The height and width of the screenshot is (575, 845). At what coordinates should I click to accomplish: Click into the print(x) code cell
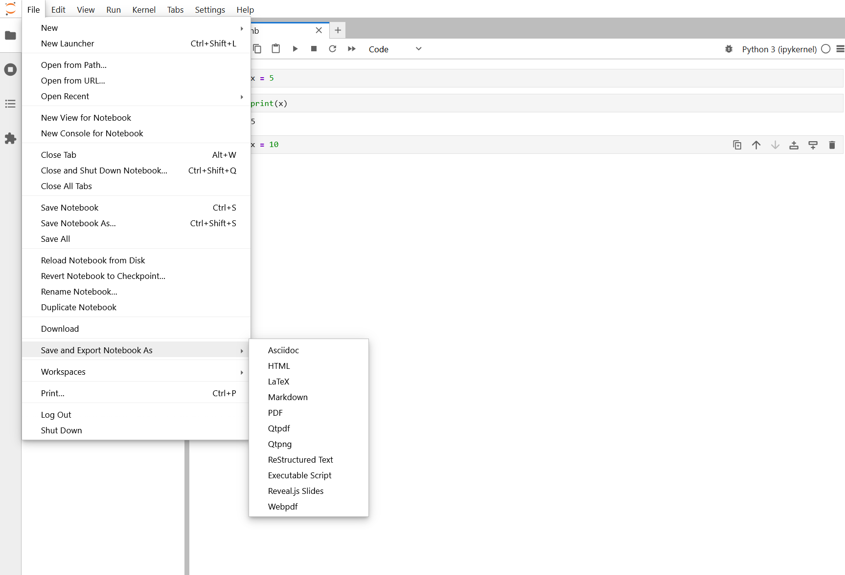coord(547,104)
